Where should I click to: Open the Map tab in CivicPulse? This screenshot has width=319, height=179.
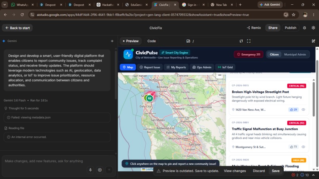tap(128, 67)
